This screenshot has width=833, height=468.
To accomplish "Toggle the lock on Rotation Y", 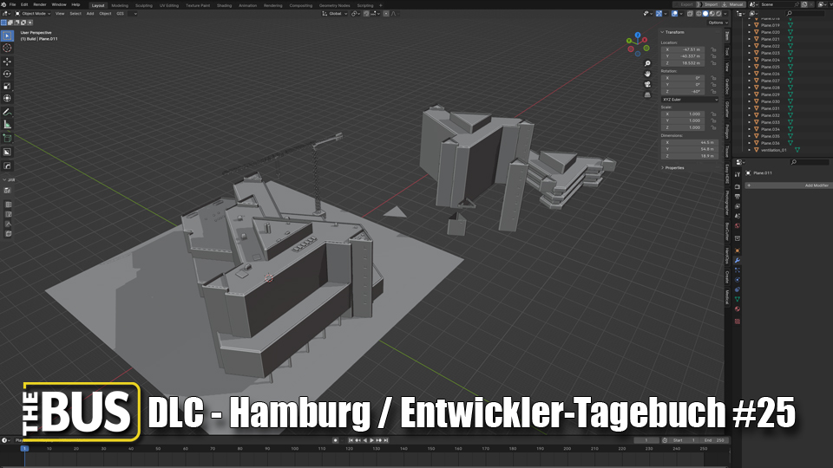I will click(x=713, y=85).
